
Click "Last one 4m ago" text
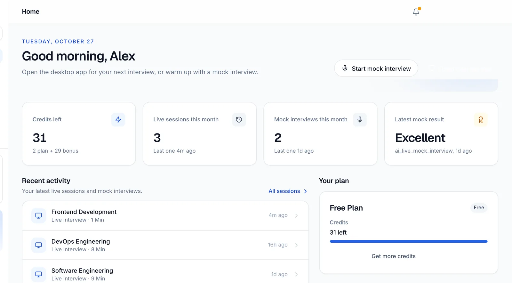tap(174, 151)
